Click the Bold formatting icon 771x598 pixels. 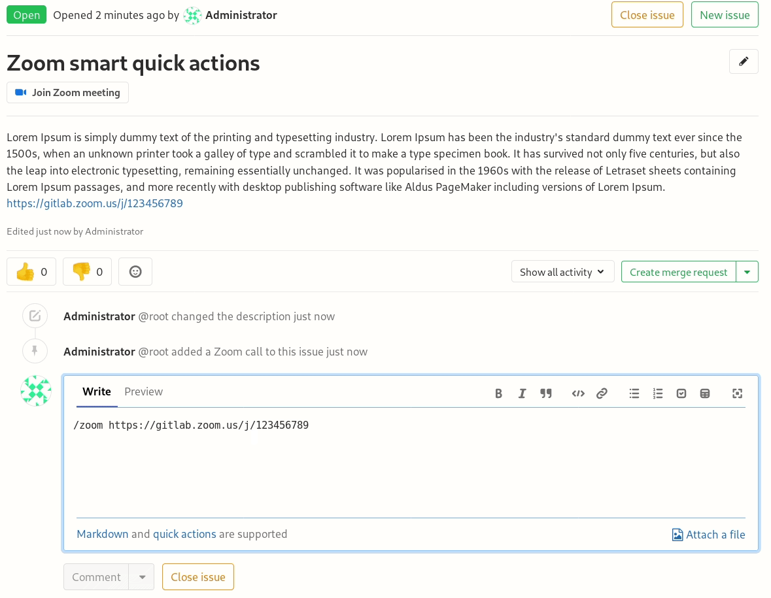pyautogui.click(x=498, y=393)
